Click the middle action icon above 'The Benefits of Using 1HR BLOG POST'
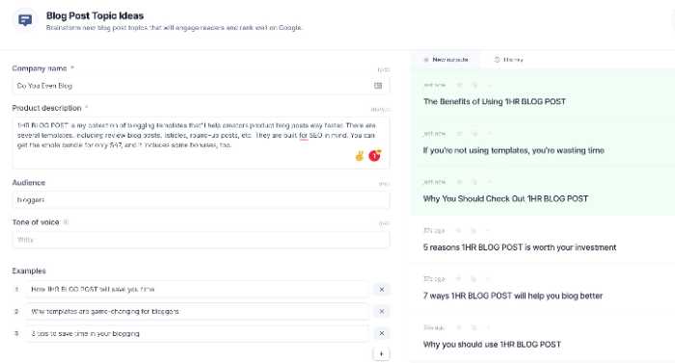Image resolution: width=675 pixels, height=363 pixels. pyautogui.click(x=474, y=85)
